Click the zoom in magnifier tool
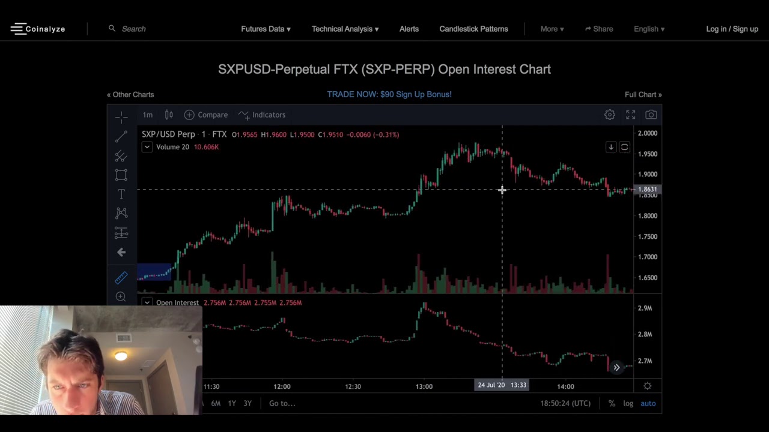Viewport: 769px width, 432px height. click(x=121, y=297)
